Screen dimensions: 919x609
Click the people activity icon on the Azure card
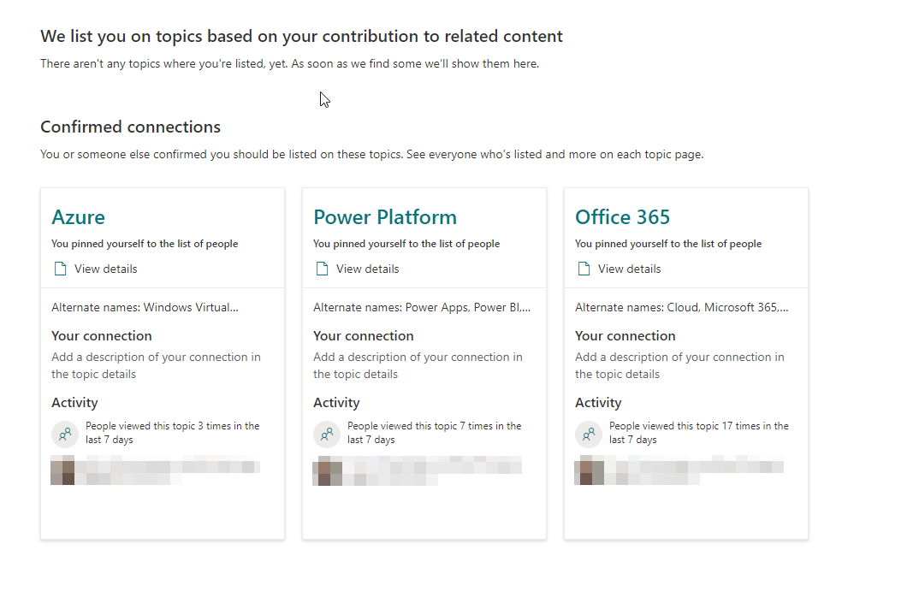(64, 434)
